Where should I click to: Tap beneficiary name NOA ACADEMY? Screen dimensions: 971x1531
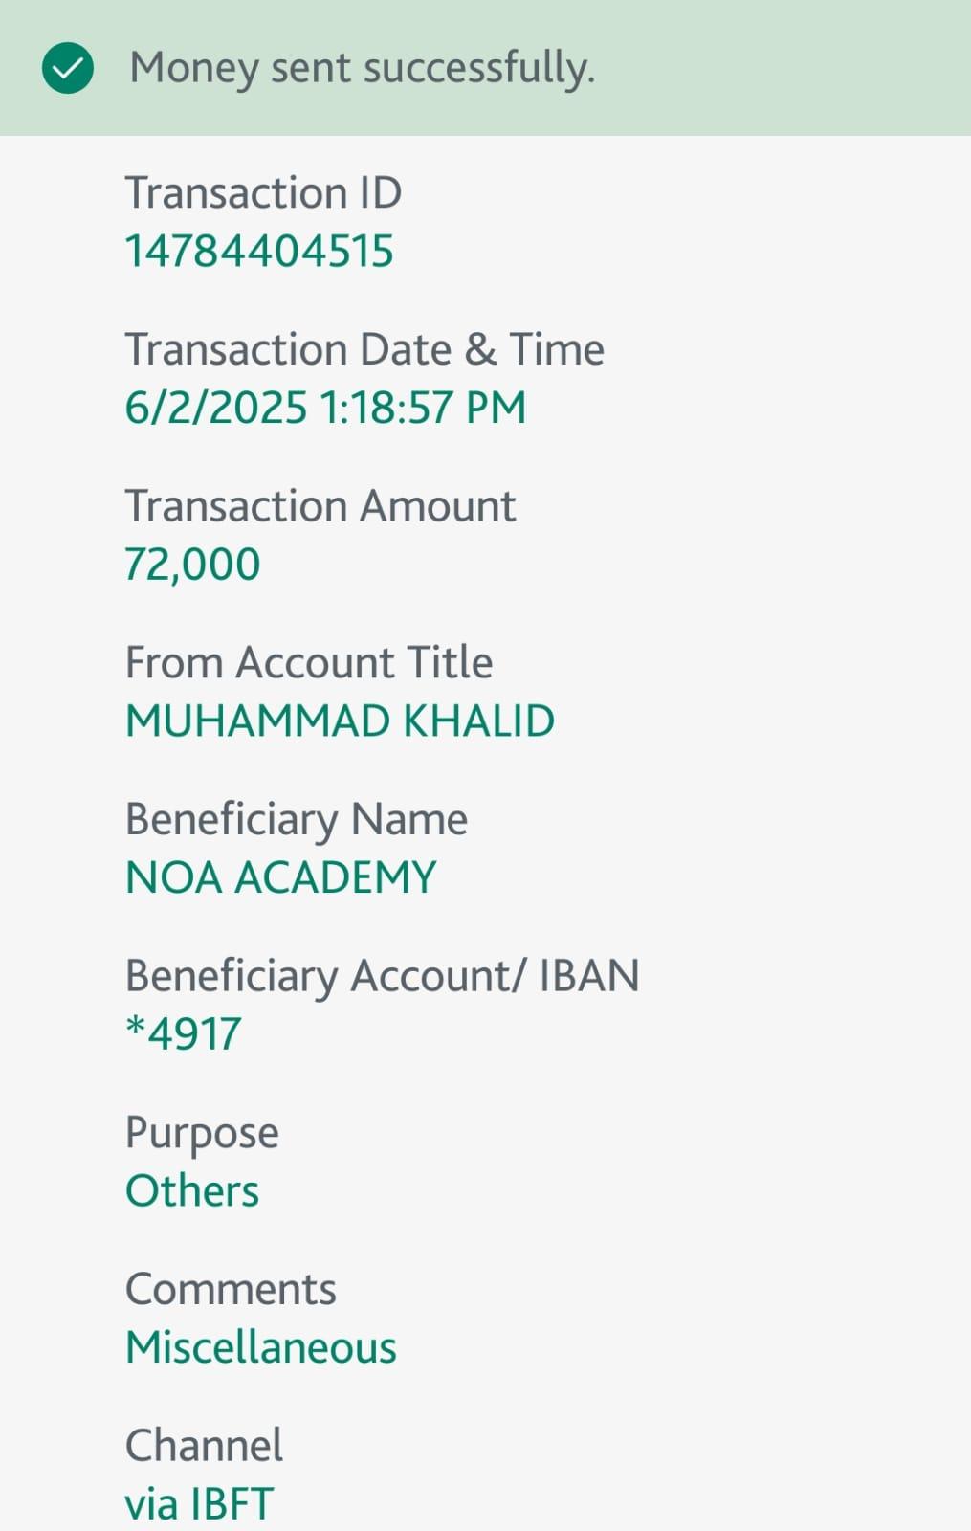281,877
